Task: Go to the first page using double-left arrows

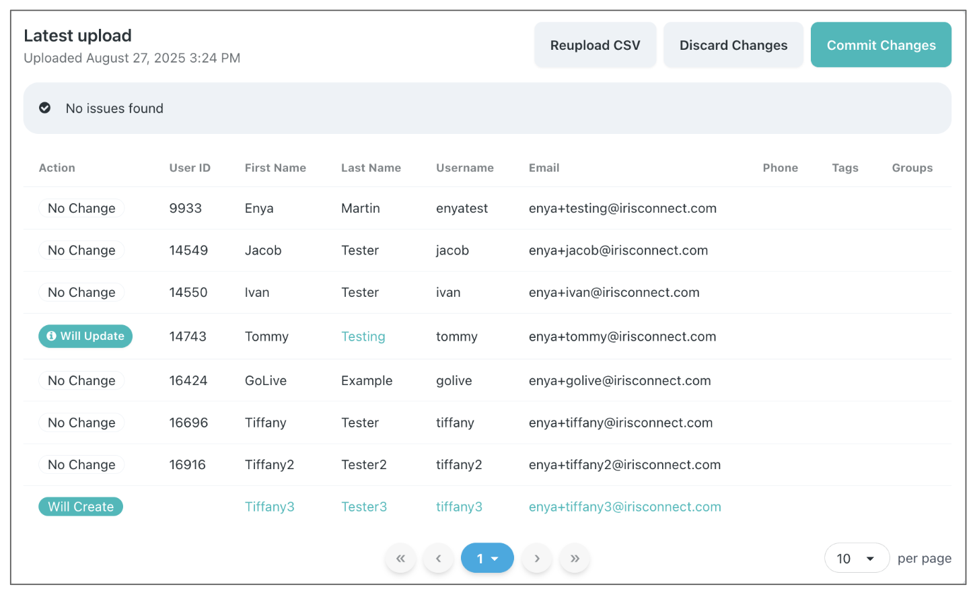Action: tap(400, 559)
